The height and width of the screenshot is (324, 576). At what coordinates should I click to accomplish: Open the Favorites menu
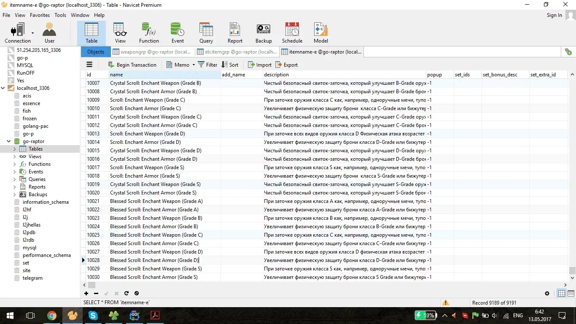pos(40,15)
